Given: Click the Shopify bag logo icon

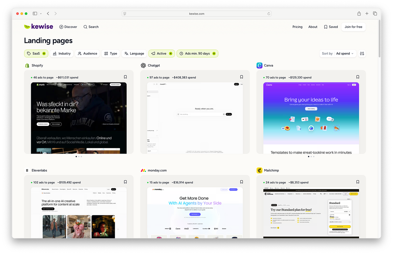Looking at the screenshot, I should 27,66.
